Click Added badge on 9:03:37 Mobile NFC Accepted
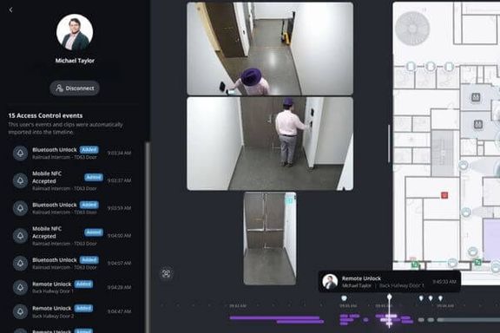 point(94,177)
